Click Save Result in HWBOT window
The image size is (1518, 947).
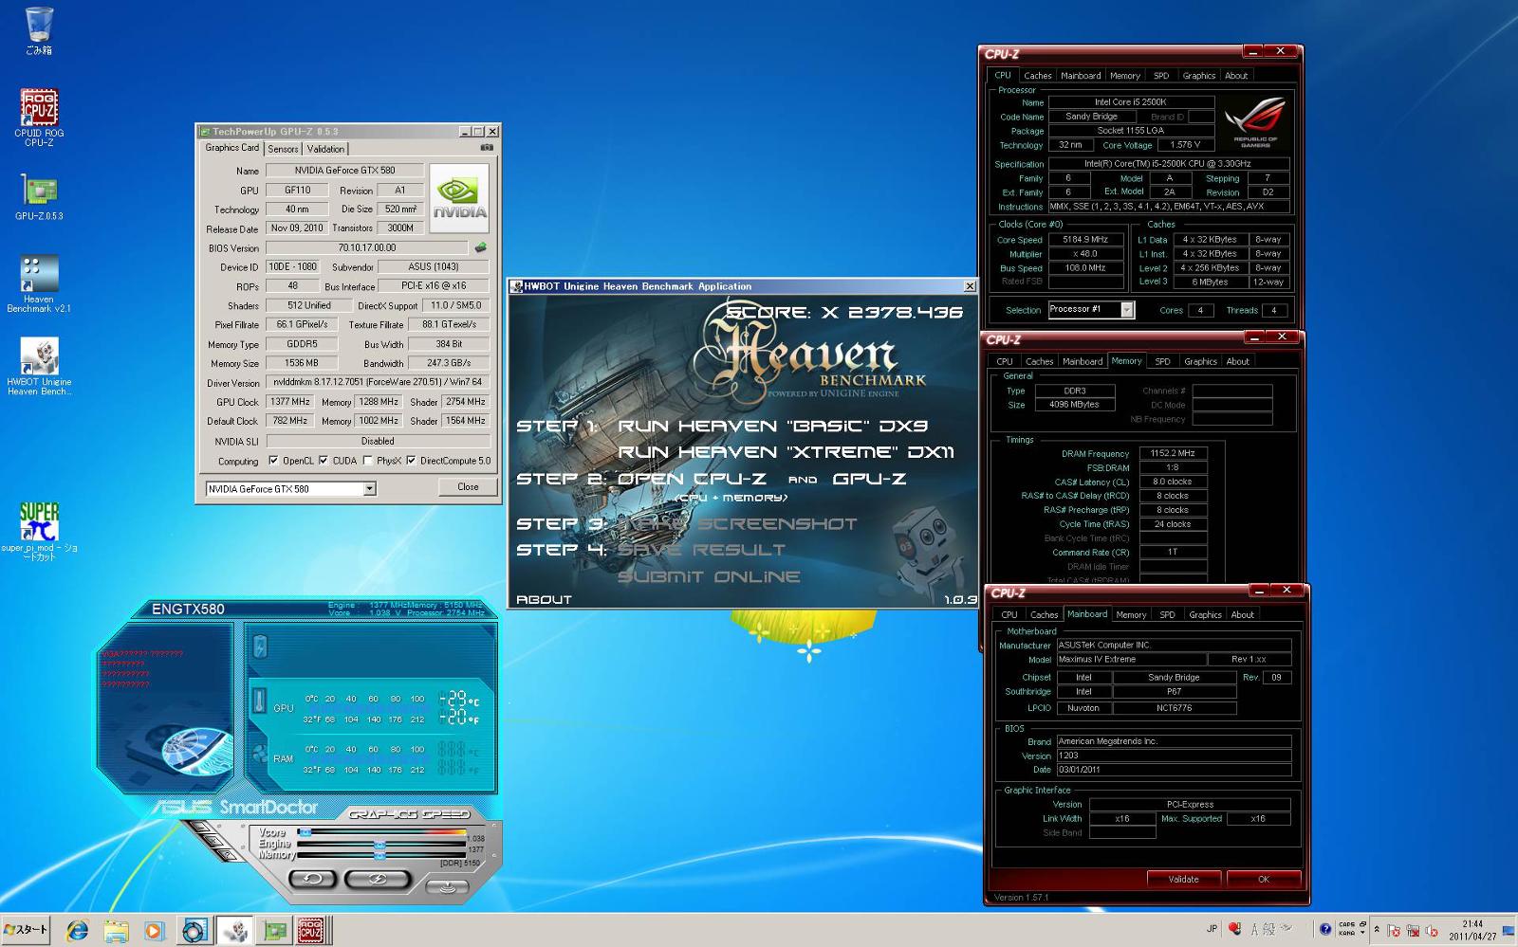coord(701,550)
